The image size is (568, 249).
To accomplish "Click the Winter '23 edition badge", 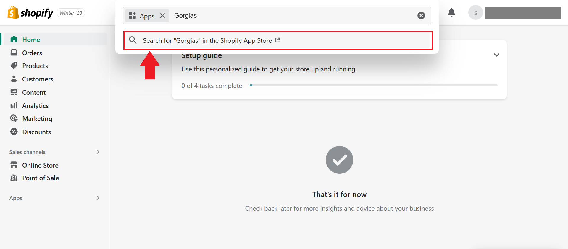I will pos(71,13).
